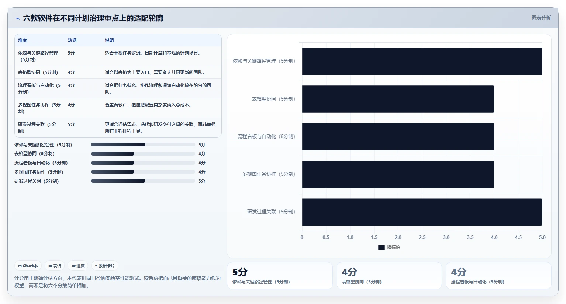Click the x-axis tick 2.5
The height and width of the screenshot is (304, 566).
[x=422, y=237]
